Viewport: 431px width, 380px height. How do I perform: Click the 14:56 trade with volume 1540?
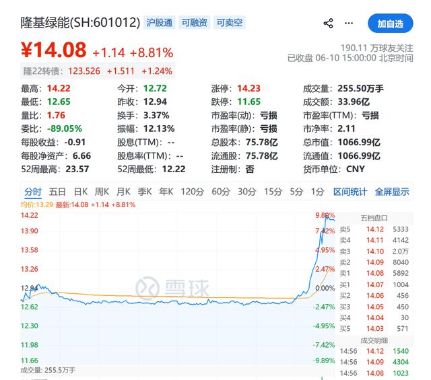click(x=374, y=351)
